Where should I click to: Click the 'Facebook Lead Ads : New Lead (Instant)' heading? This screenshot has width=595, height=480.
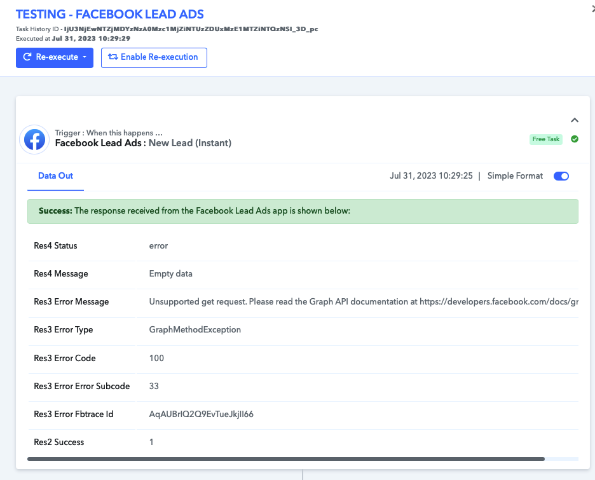click(x=143, y=143)
